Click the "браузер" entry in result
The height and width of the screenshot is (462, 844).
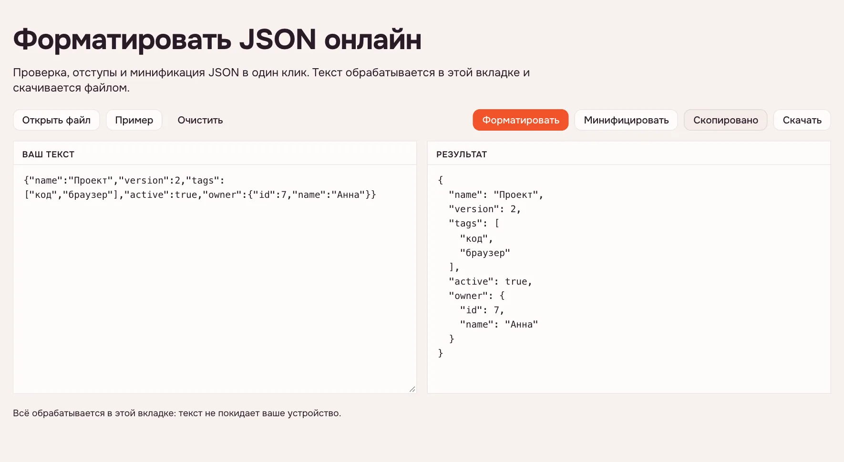[485, 253]
